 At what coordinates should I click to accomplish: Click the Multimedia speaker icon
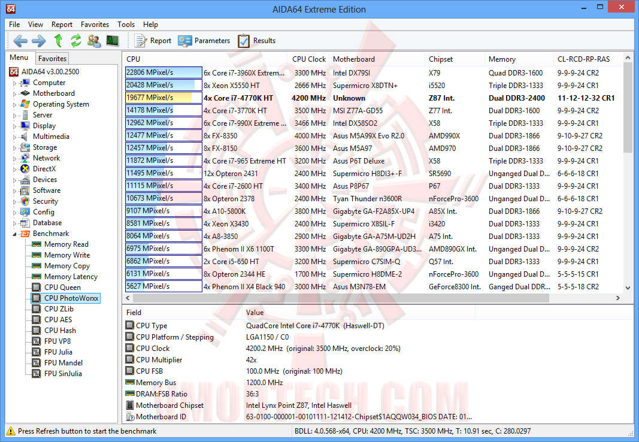click(25, 137)
